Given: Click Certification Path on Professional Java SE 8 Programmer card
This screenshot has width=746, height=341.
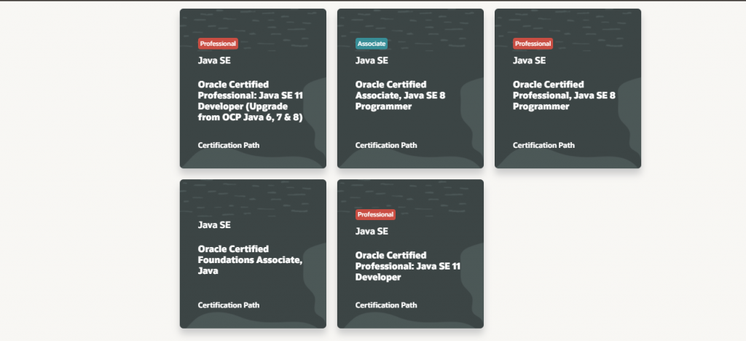Looking at the screenshot, I should point(543,145).
